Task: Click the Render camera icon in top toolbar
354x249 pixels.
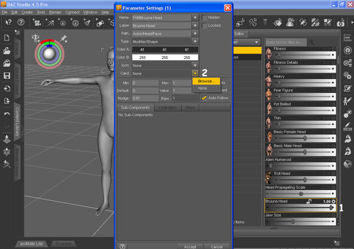Action: pyautogui.click(x=340, y=22)
